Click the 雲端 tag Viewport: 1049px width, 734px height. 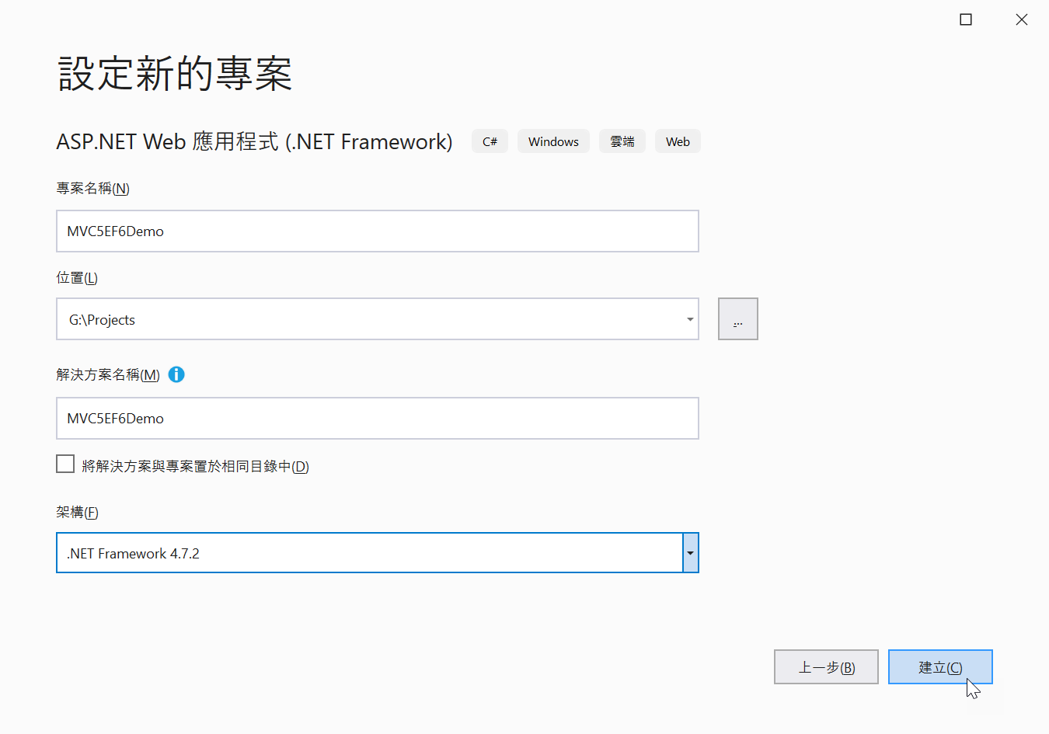[x=622, y=141]
